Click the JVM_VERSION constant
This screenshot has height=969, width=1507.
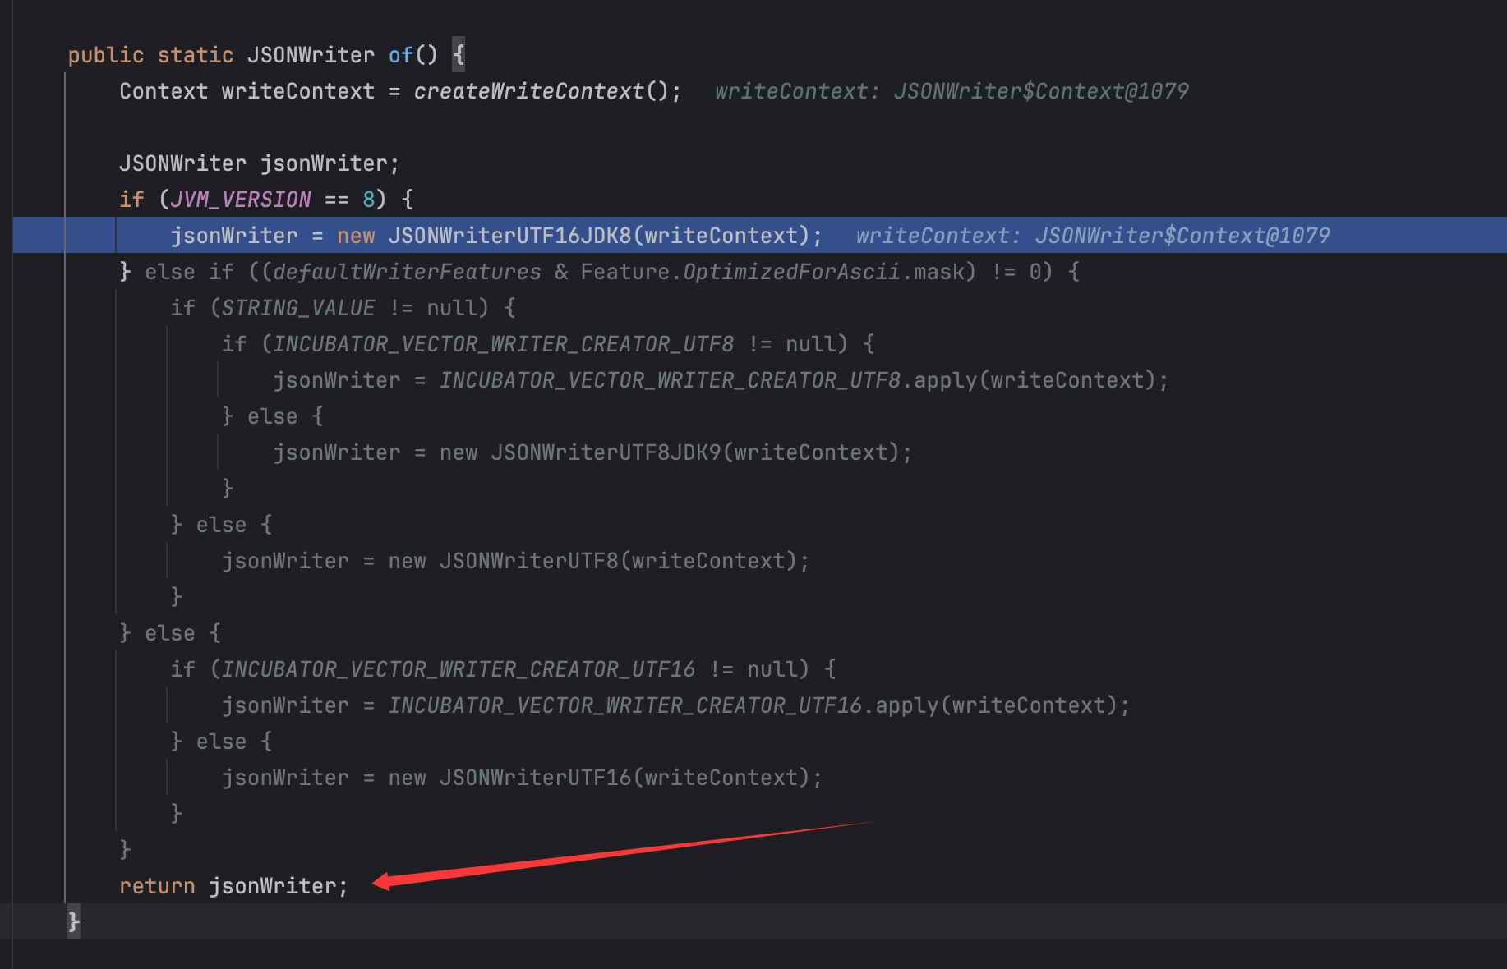241,200
